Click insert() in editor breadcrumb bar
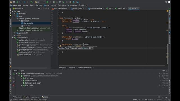The height and width of the screenshot is (101, 180). tap(72, 68)
